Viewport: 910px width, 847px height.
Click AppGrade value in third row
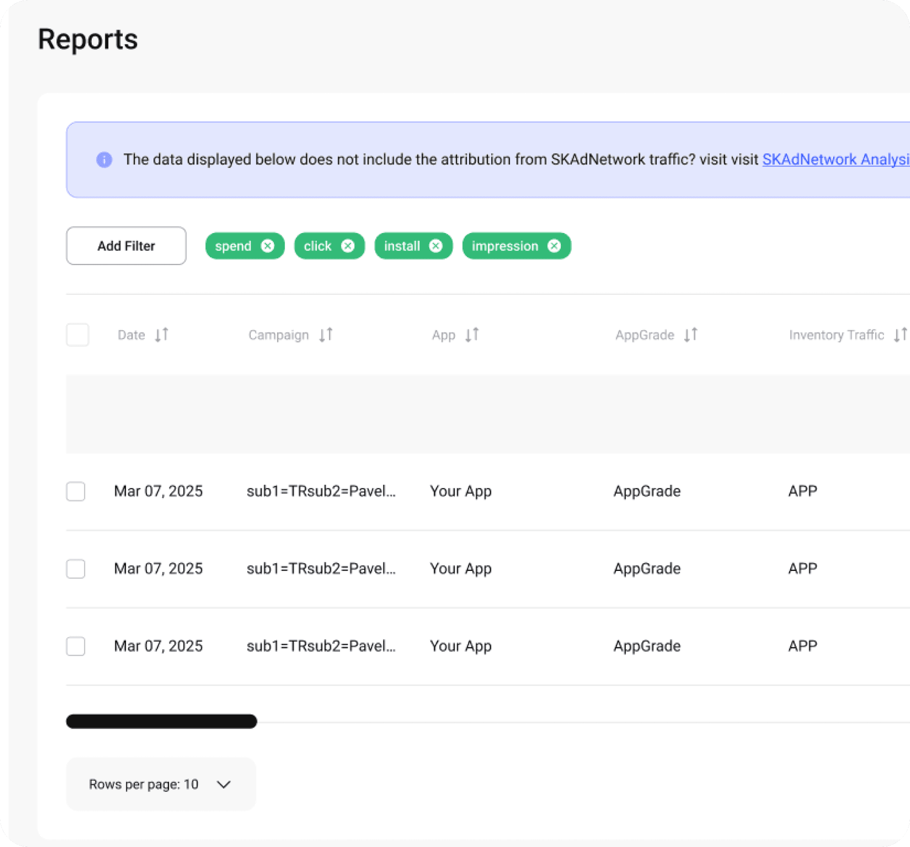(x=647, y=646)
